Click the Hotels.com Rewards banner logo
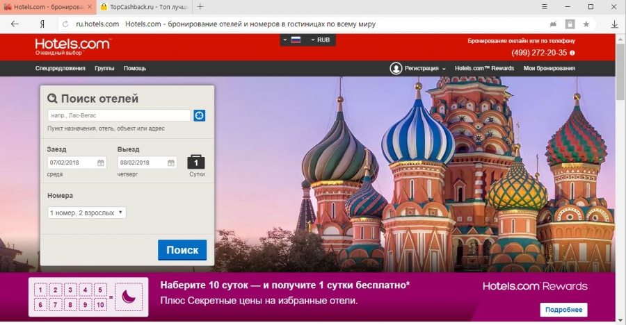Screen dimensions: 626x325 pos(535,286)
